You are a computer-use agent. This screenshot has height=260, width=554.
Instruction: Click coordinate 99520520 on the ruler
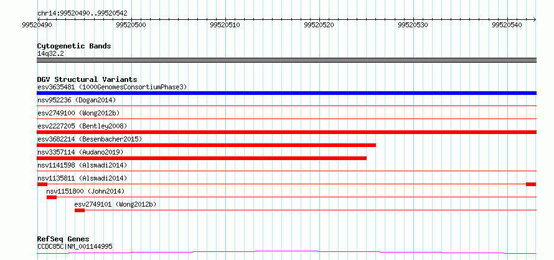point(319,25)
